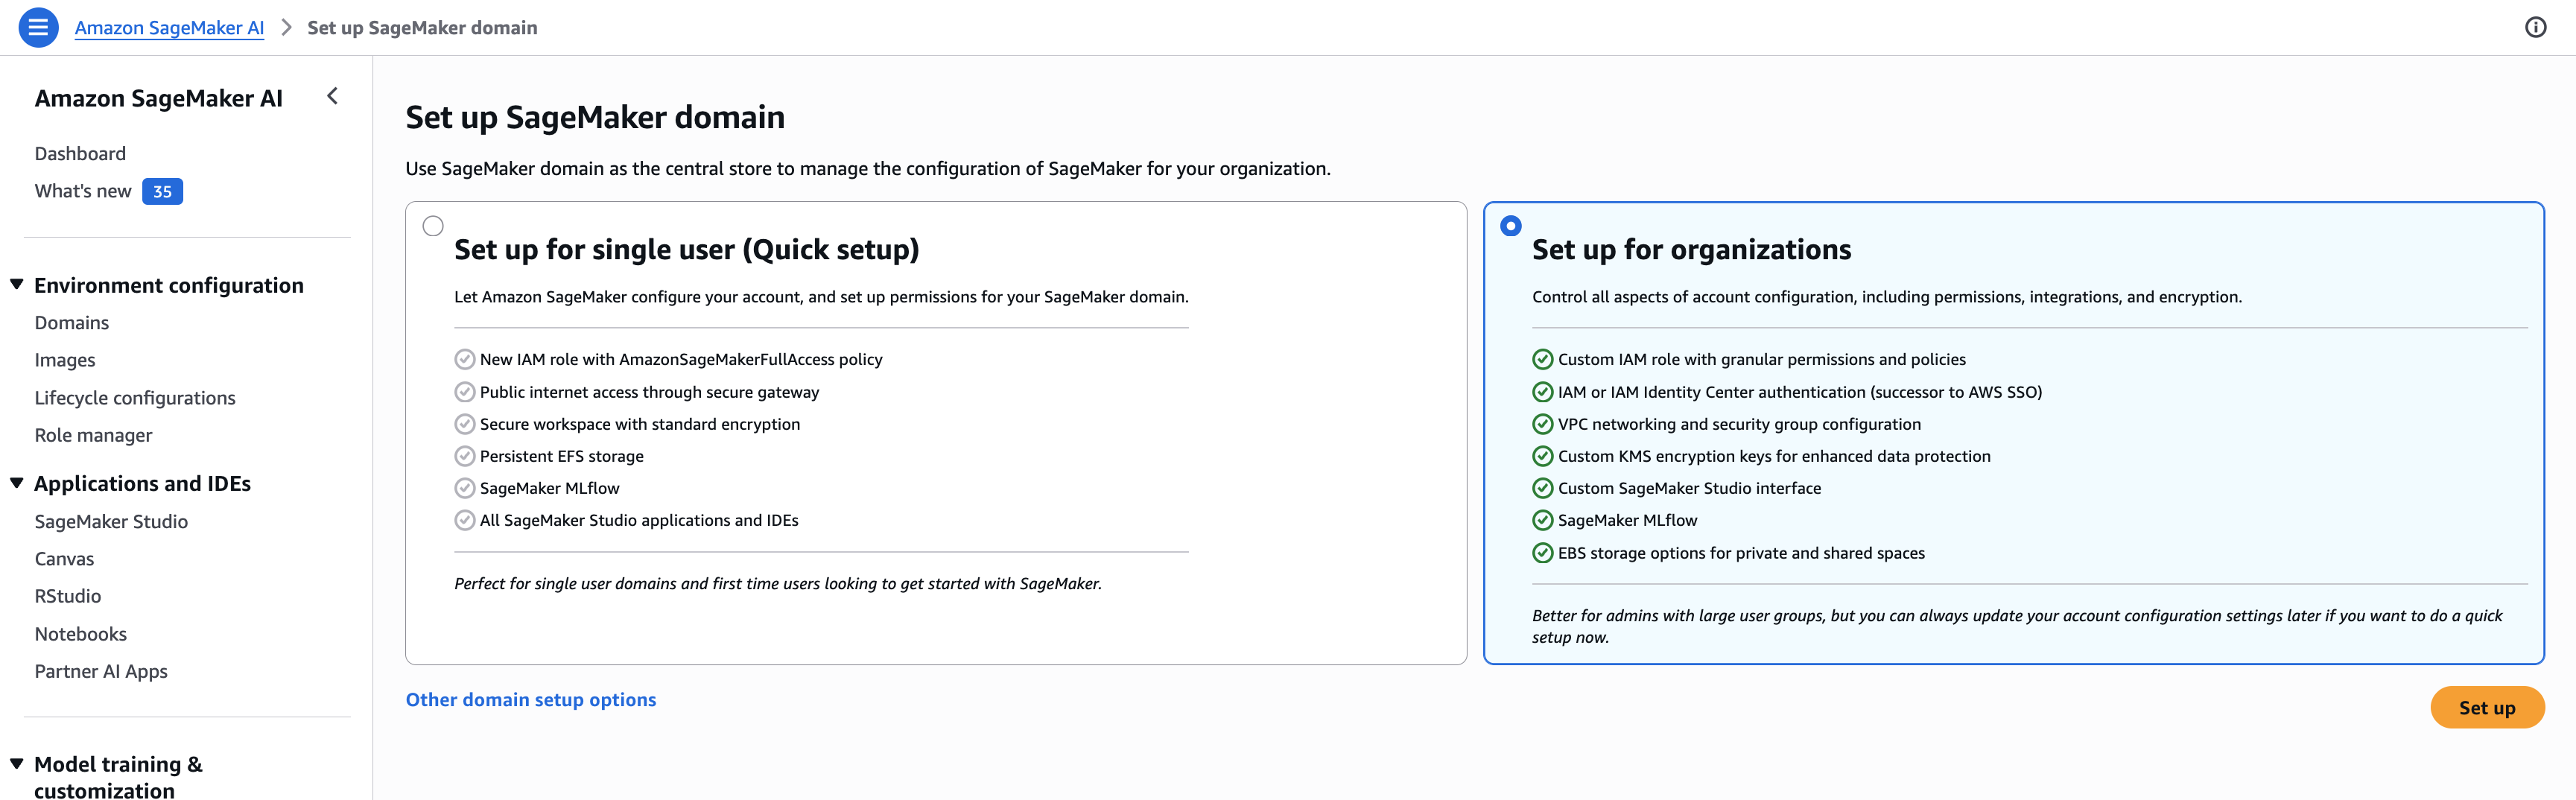Image resolution: width=2576 pixels, height=800 pixels.
Task: Click checkmark icon beside New IAM role item
Action: [x=464, y=359]
